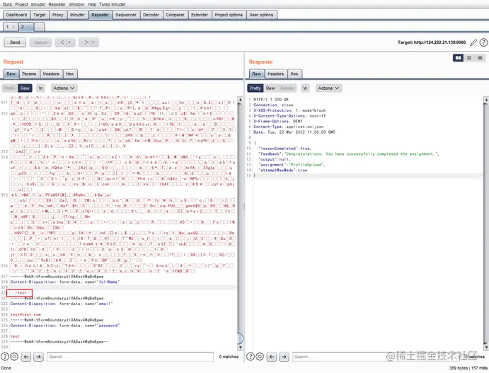
Task: Close Repeater tab 1
Action: pos(13,27)
